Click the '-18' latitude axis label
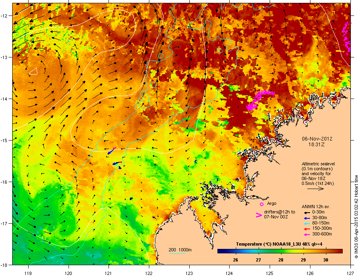 tap(4, 265)
